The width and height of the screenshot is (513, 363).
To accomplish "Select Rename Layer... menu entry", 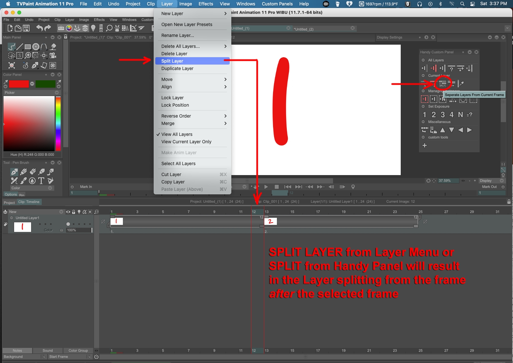I will (192, 35).
